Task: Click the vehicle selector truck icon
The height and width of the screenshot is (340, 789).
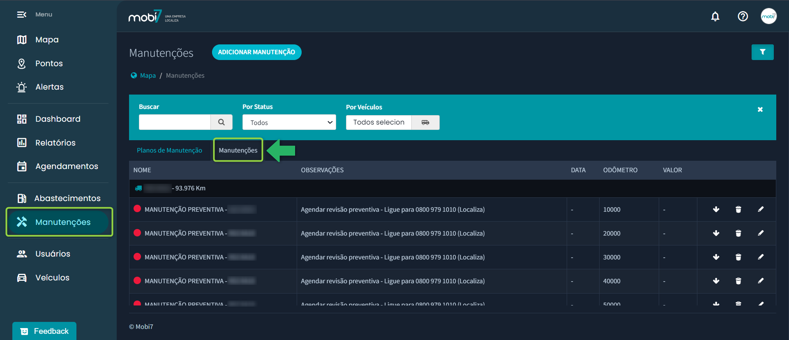Action: pos(425,123)
